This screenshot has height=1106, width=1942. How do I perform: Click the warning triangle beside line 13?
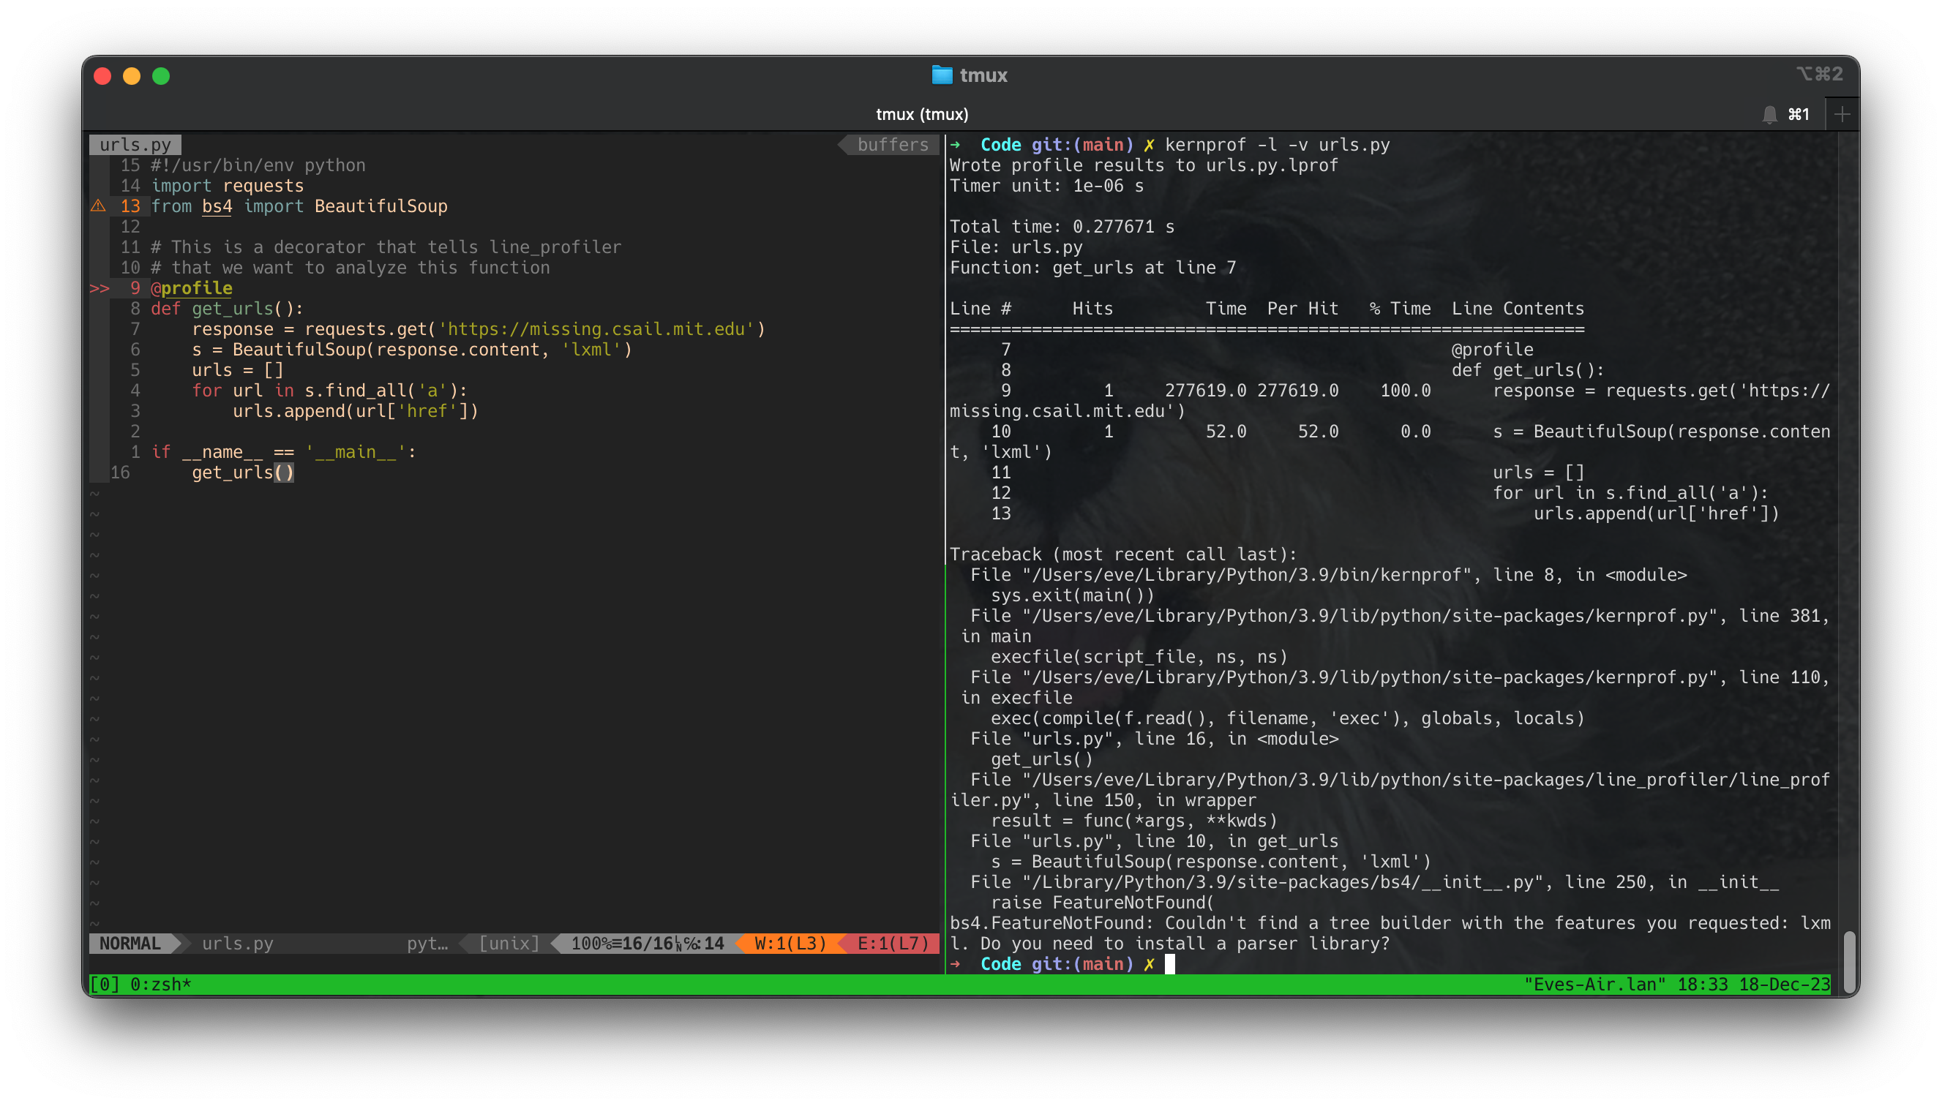(97, 206)
